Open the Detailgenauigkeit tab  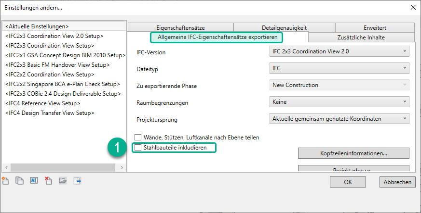tap(284, 28)
